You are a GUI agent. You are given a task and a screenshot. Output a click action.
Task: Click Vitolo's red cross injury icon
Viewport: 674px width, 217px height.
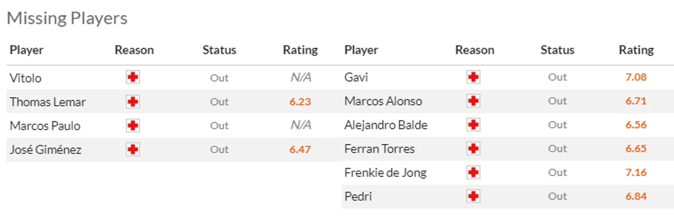[133, 77]
